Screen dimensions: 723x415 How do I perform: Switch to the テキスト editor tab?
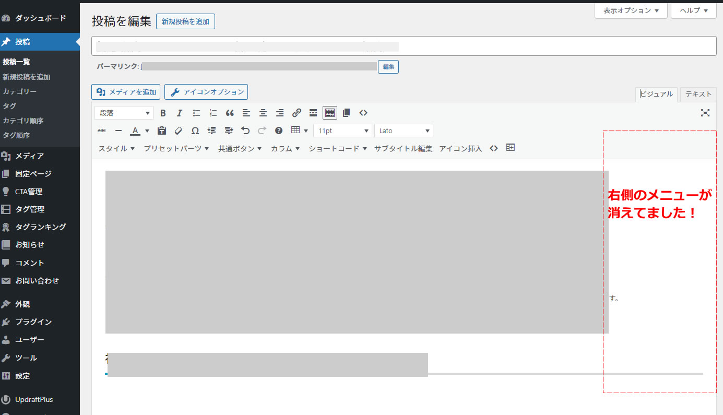coord(698,94)
